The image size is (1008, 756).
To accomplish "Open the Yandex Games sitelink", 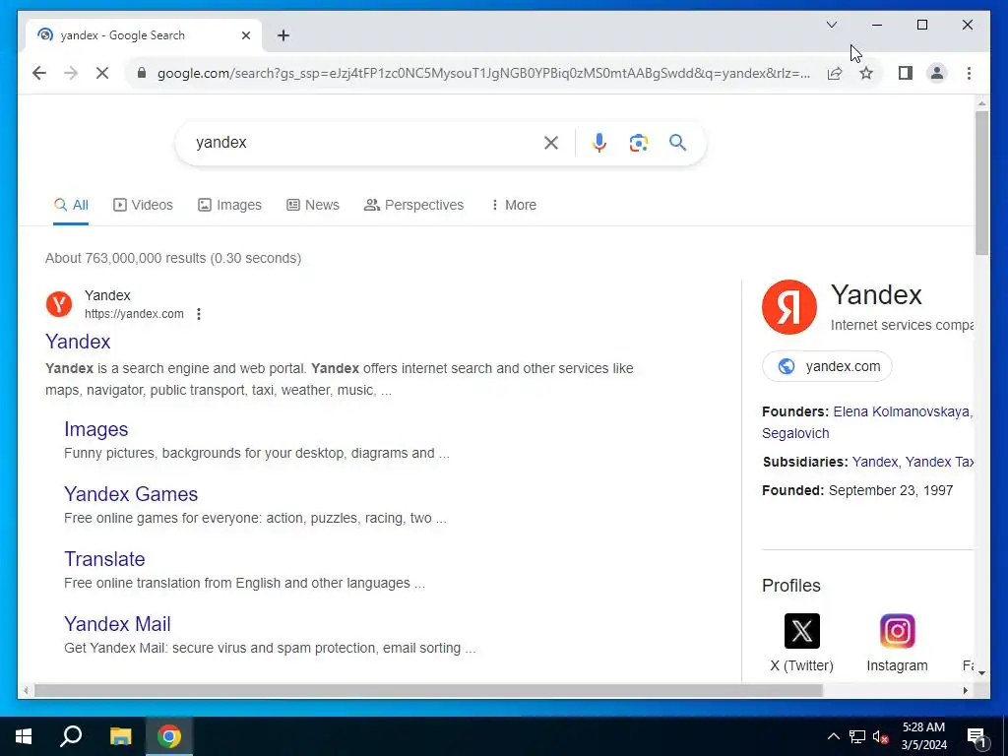I will coord(131,494).
